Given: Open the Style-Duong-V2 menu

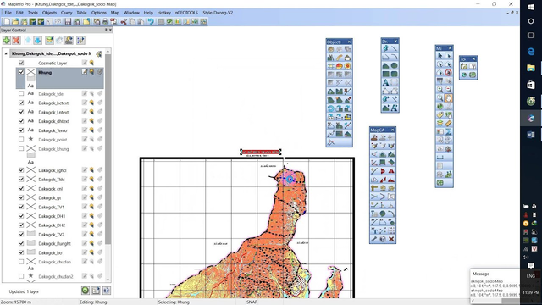Looking at the screenshot, I should 218,13.
